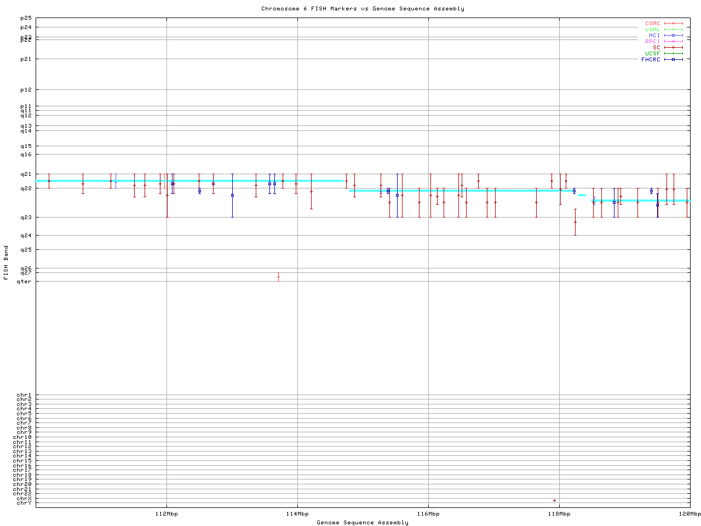Click the isolated data point on the chrX row
Screen dimensions: 701x526
click(554, 500)
